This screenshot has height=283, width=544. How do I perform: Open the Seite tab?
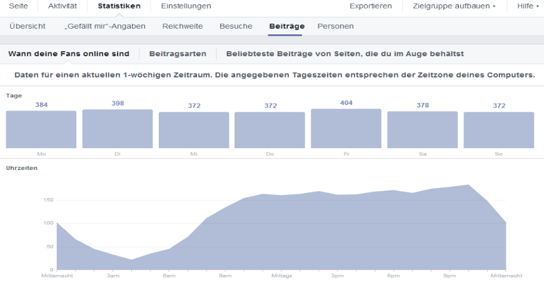(x=18, y=6)
